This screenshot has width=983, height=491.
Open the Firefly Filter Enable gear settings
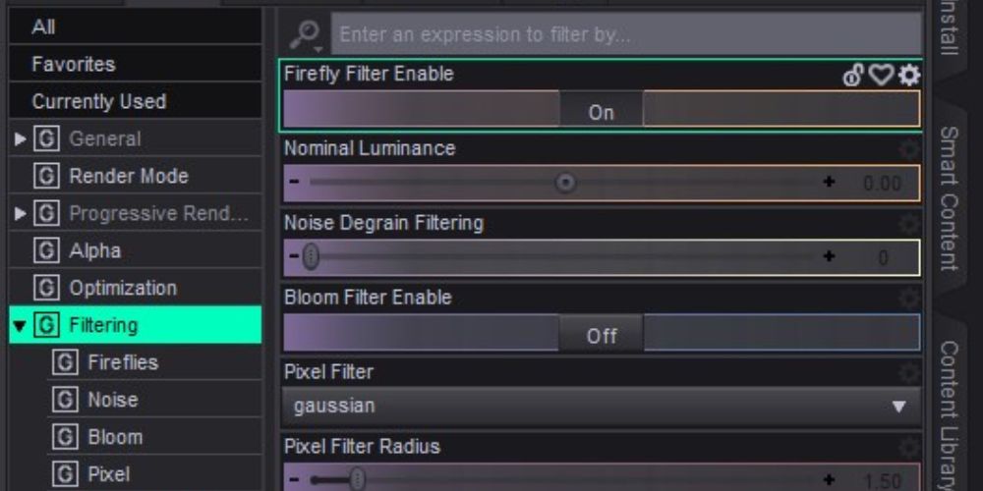pyautogui.click(x=909, y=76)
